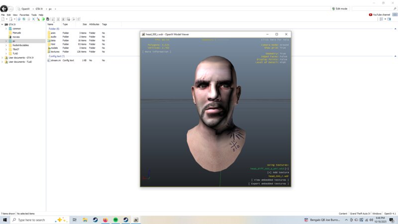Expand User documents - GTA IV node
Viewport: 398px width, 224px height.
3,58
